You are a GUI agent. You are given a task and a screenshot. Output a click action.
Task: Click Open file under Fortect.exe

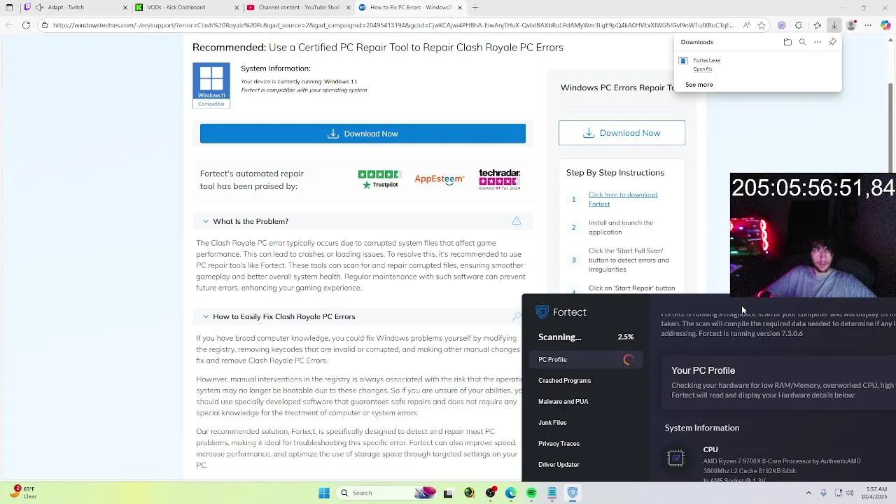[x=703, y=69]
